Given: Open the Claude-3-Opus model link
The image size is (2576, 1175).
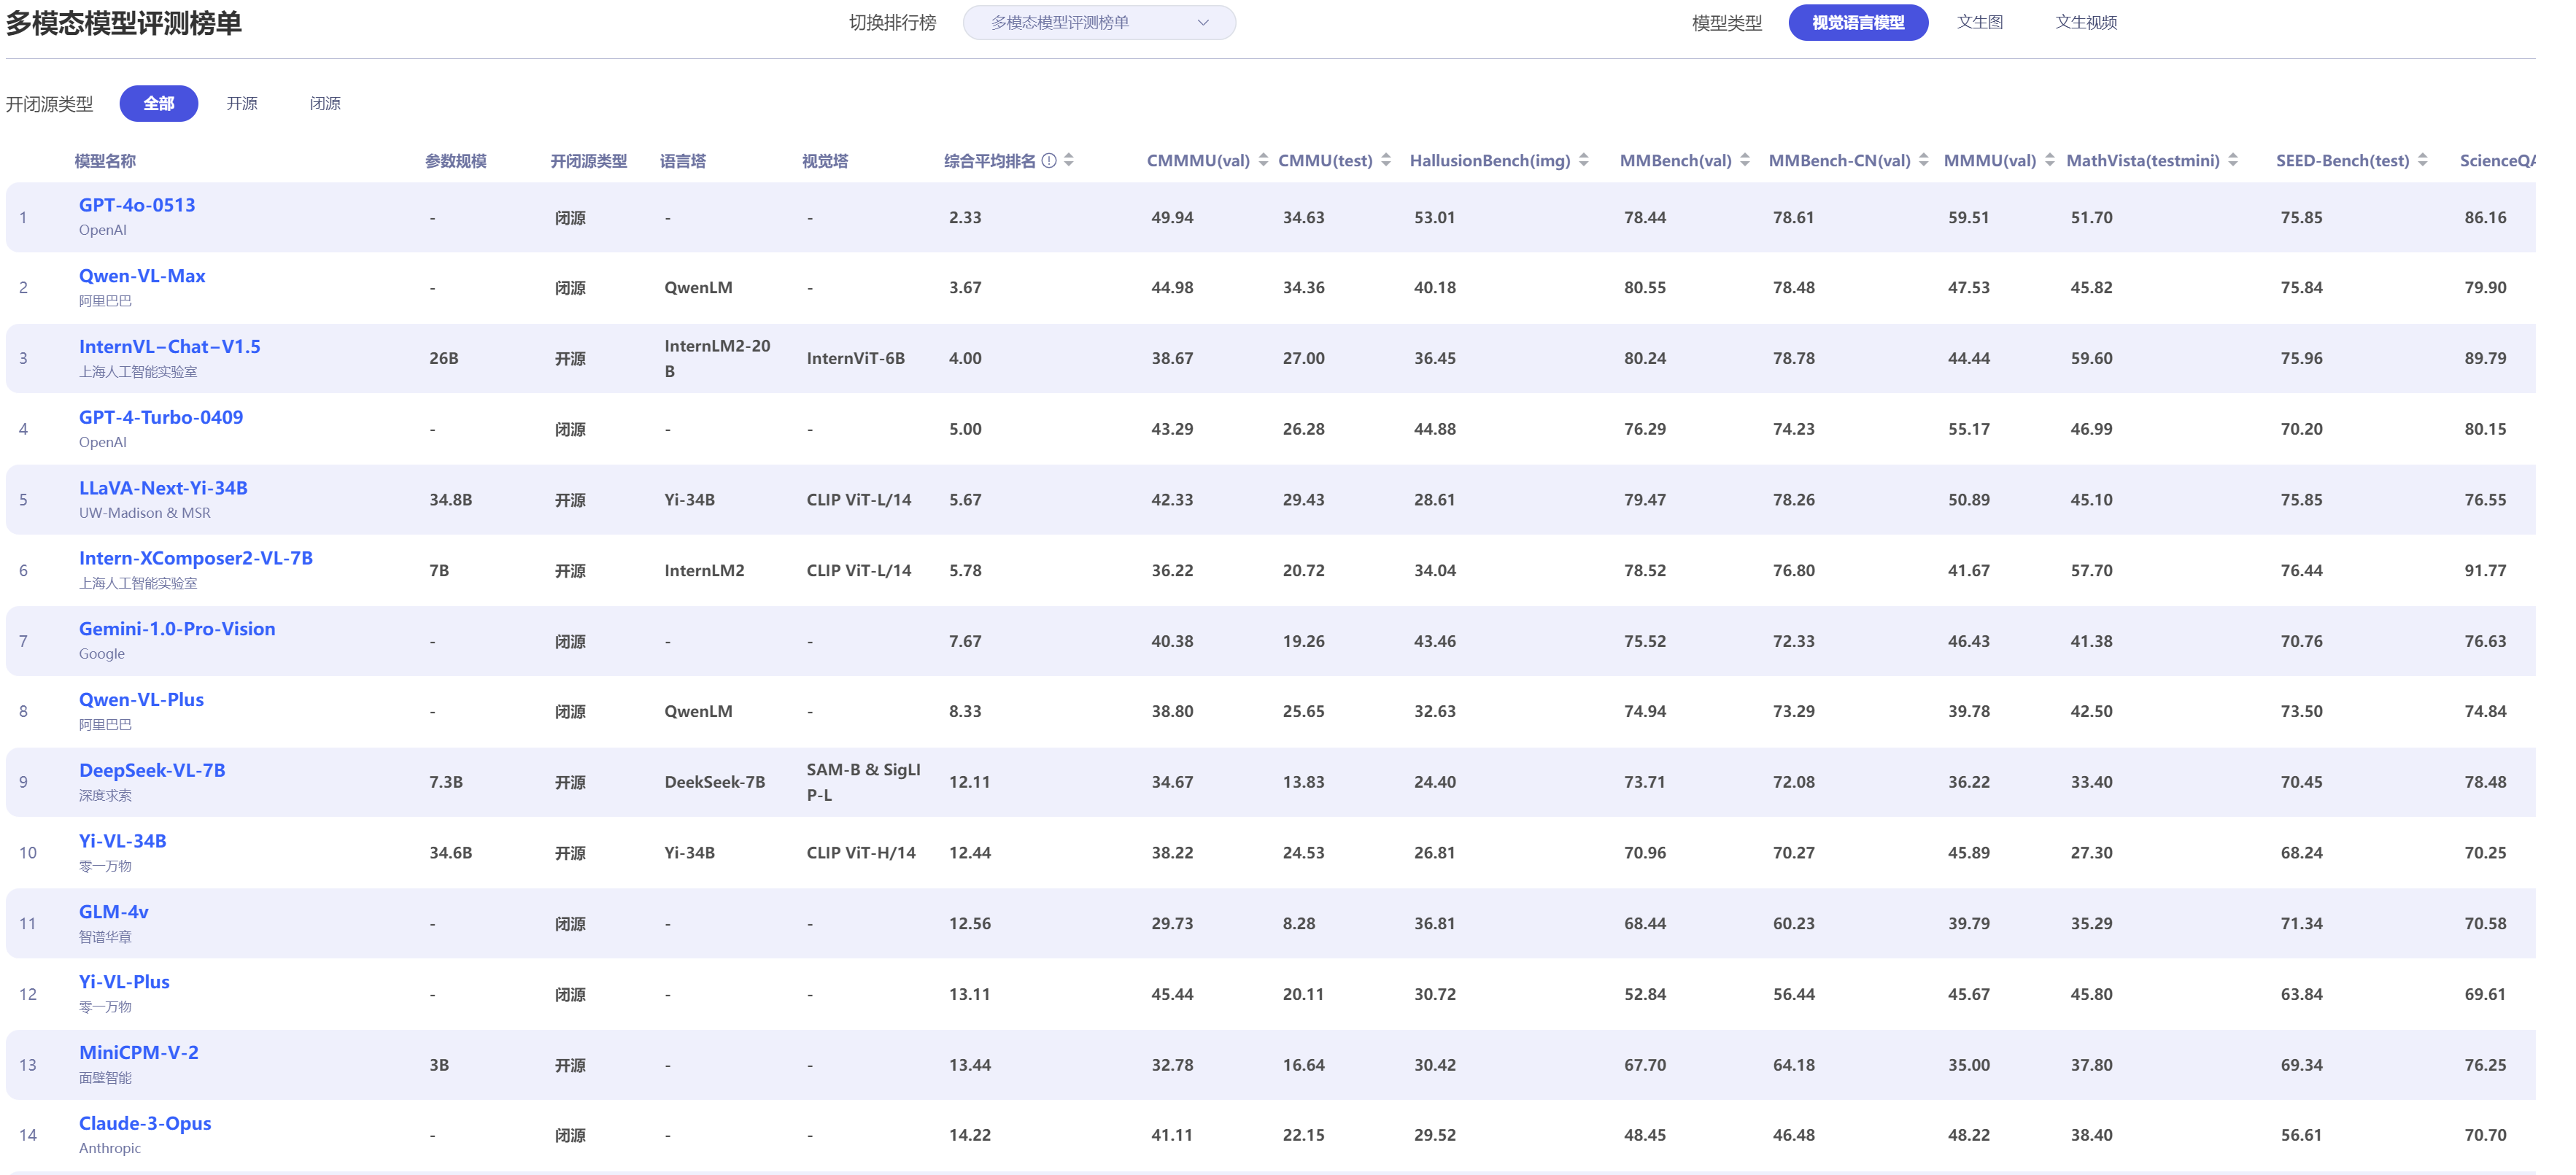Looking at the screenshot, I should 145,1124.
